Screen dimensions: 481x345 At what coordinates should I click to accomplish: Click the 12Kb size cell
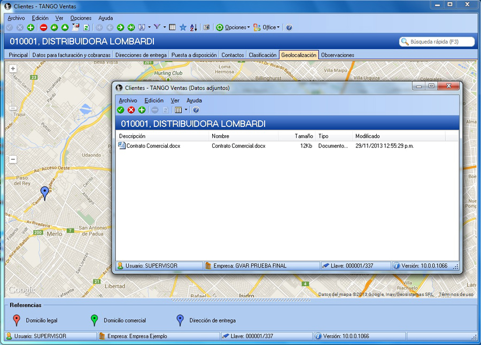click(x=306, y=146)
